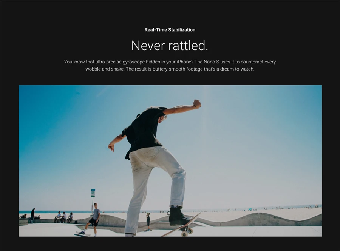Click the blue-green sign on the pole
The image size is (340, 251).
click(93, 193)
